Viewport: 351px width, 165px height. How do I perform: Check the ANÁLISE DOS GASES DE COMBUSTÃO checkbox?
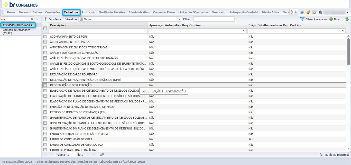(x=45, y=53)
